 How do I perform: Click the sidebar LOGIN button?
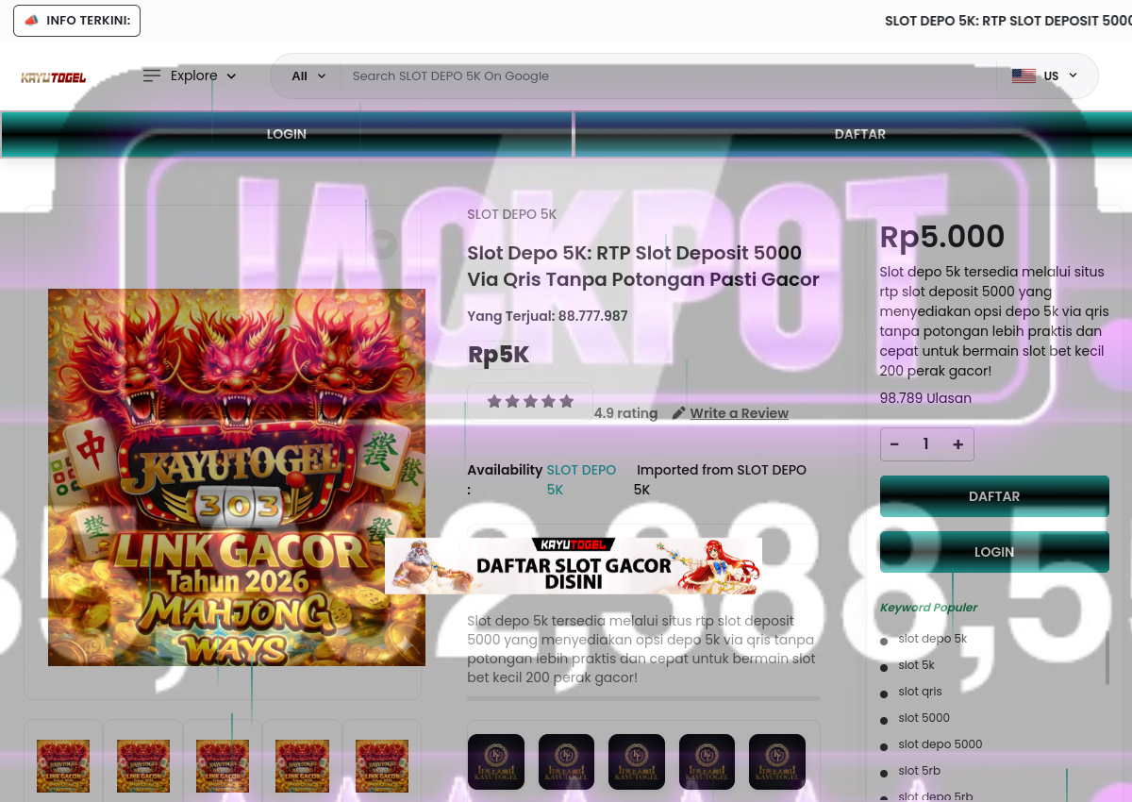coord(994,552)
